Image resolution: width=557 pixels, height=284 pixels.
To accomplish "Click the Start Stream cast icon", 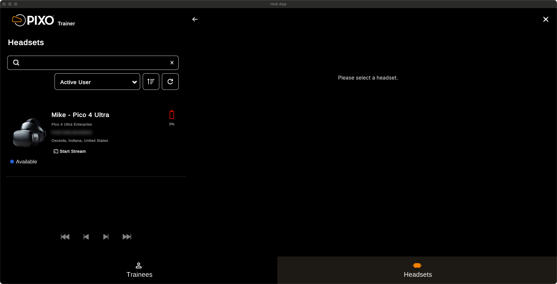I will click(x=56, y=152).
